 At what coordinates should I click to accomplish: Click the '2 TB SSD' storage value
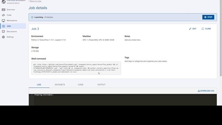point(35,51)
